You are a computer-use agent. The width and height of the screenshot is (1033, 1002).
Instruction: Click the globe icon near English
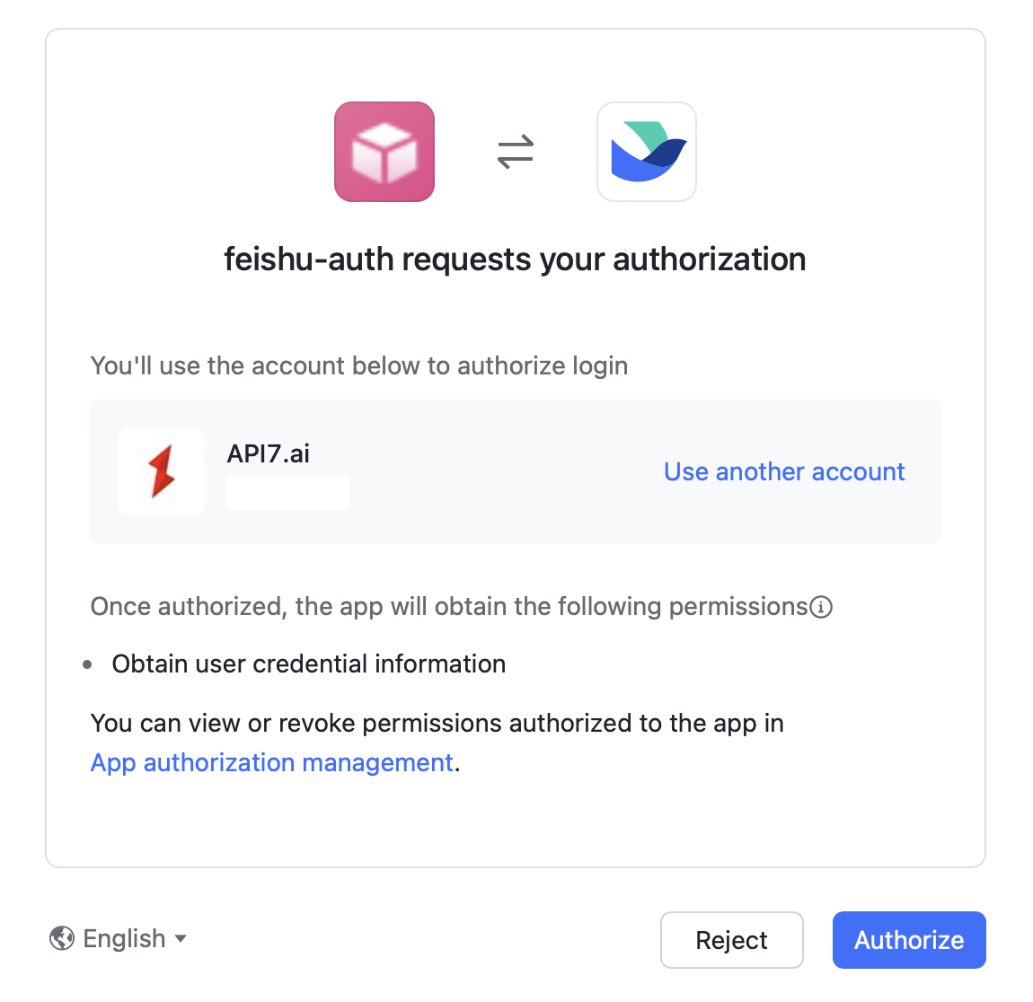tap(61, 938)
